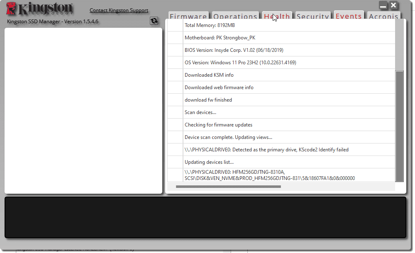The width and height of the screenshot is (415, 253).
Task: Click the refresh devices icon
Action: click(x=154, y=21)
